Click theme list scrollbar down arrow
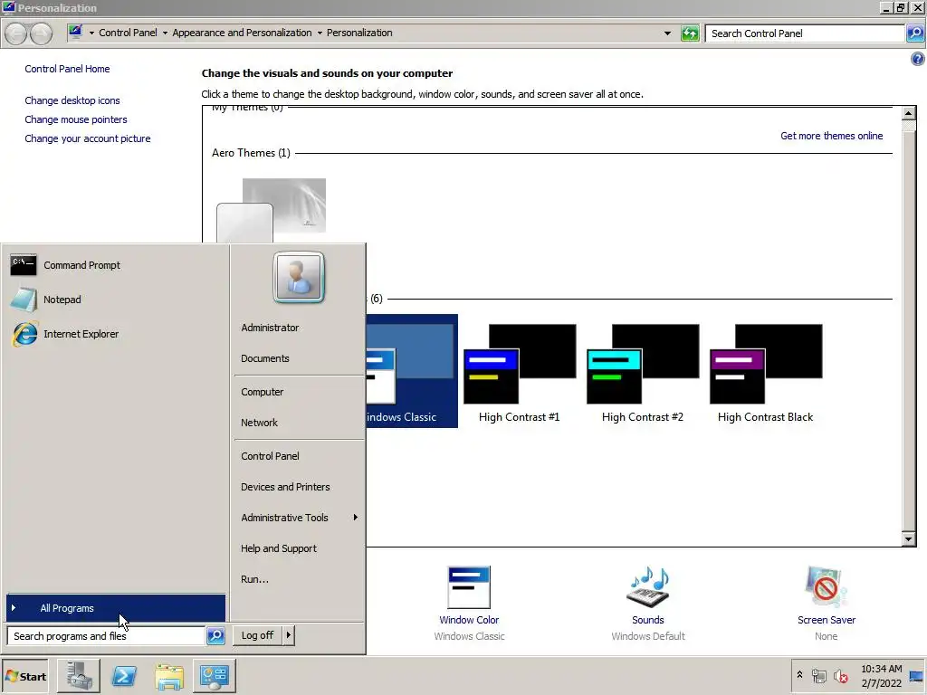Image resolution: width=927 pixels, height=695 pixels. [x=909, y=538]
